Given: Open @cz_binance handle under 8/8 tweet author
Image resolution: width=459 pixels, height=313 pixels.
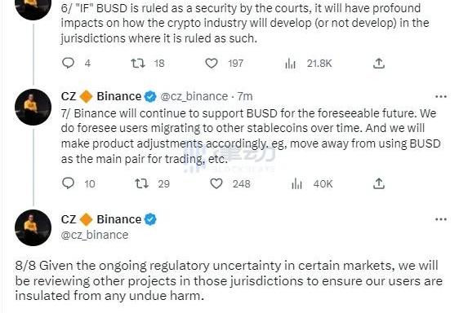Looking at the screenshot, I should click(95, 235).
